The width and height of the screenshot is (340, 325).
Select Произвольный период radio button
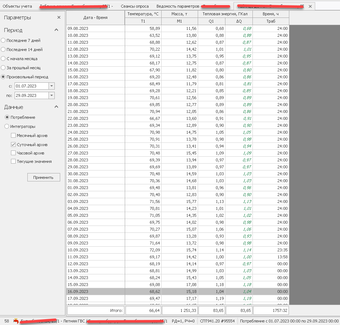click(x=3, y=77)
